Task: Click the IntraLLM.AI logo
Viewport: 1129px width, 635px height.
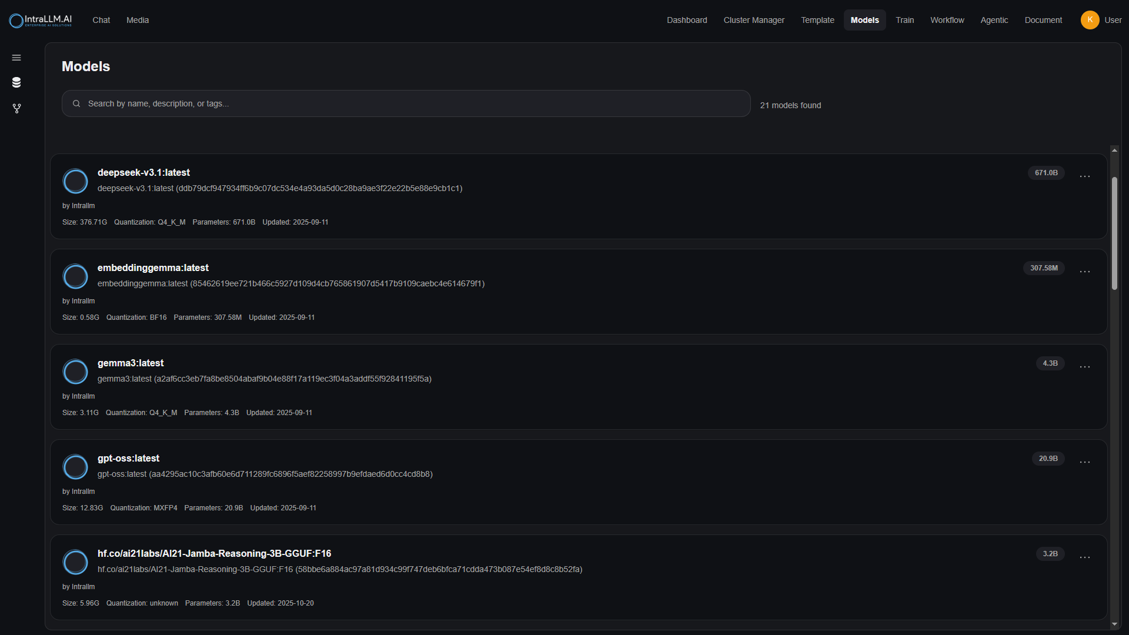Action: (x=41, y=20)
